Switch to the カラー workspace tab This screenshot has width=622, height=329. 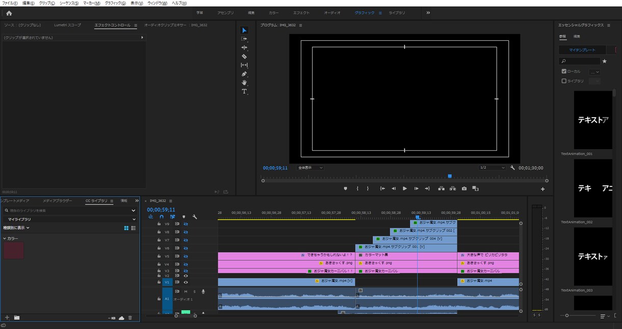[274, 13]
